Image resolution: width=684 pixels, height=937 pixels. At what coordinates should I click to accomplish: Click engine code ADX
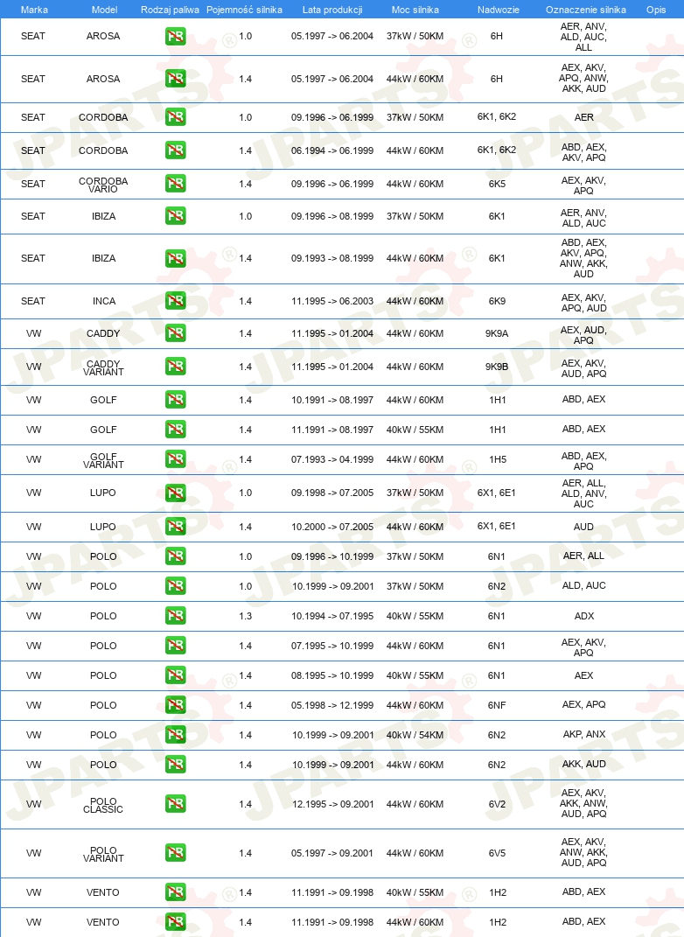tap(584, 616)
